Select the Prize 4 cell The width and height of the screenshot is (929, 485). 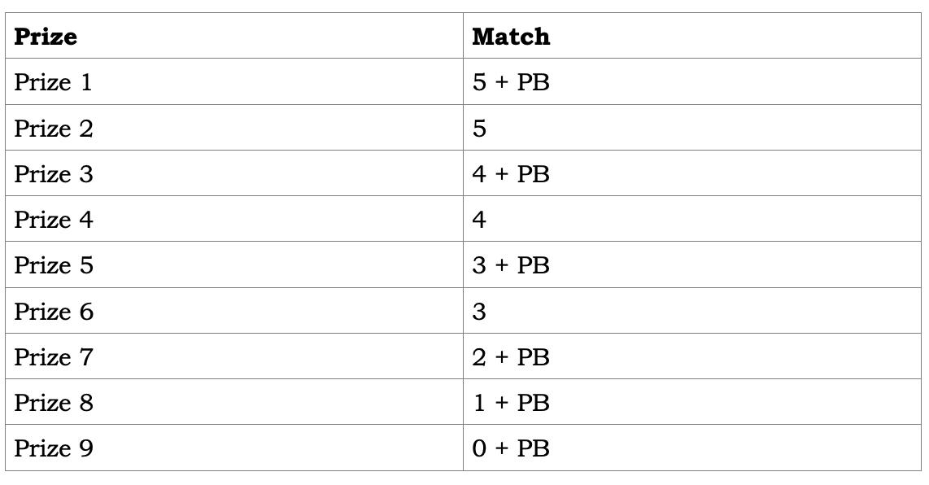[53, 220]
